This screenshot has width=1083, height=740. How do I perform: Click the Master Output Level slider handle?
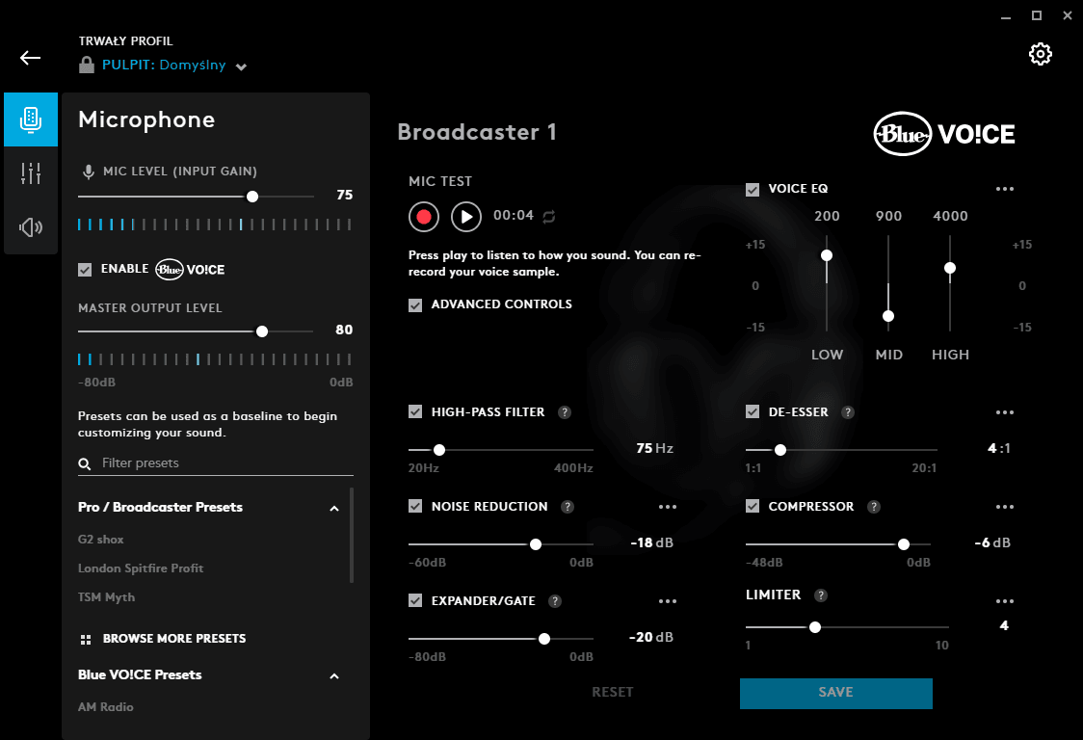(262, 331)
